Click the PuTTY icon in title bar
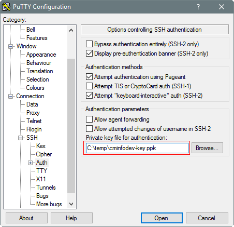This screenshot has height=227, width=234. coord(6,7)
